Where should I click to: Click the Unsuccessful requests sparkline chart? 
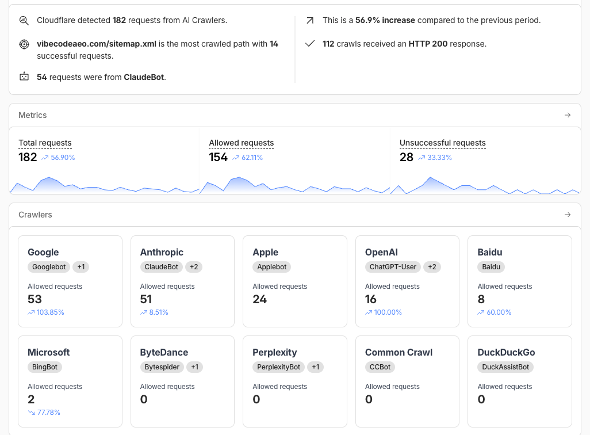tap(485, 185)
